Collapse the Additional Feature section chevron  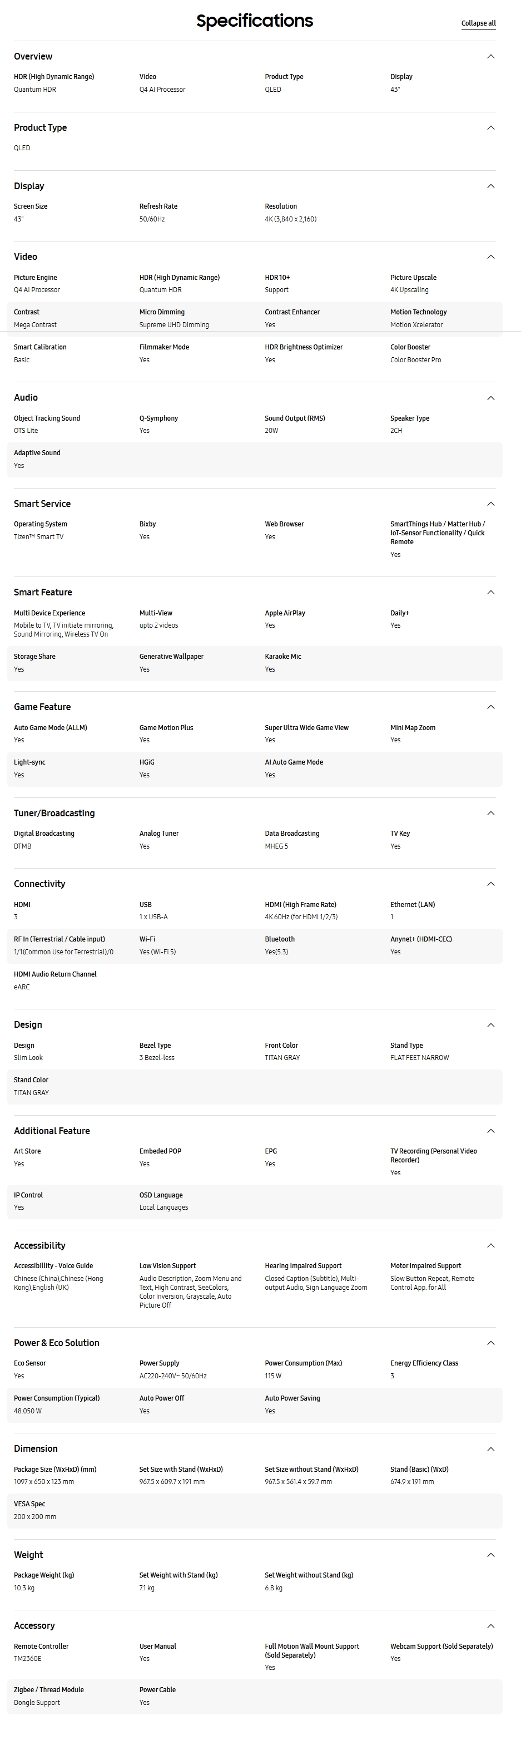point(490,1131)
